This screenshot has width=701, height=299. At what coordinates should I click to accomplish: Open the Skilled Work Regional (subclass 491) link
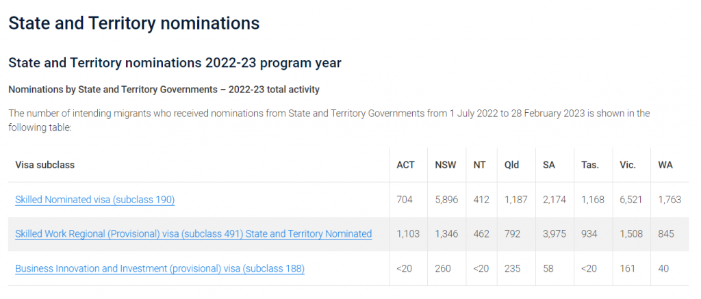click(193, 234)
